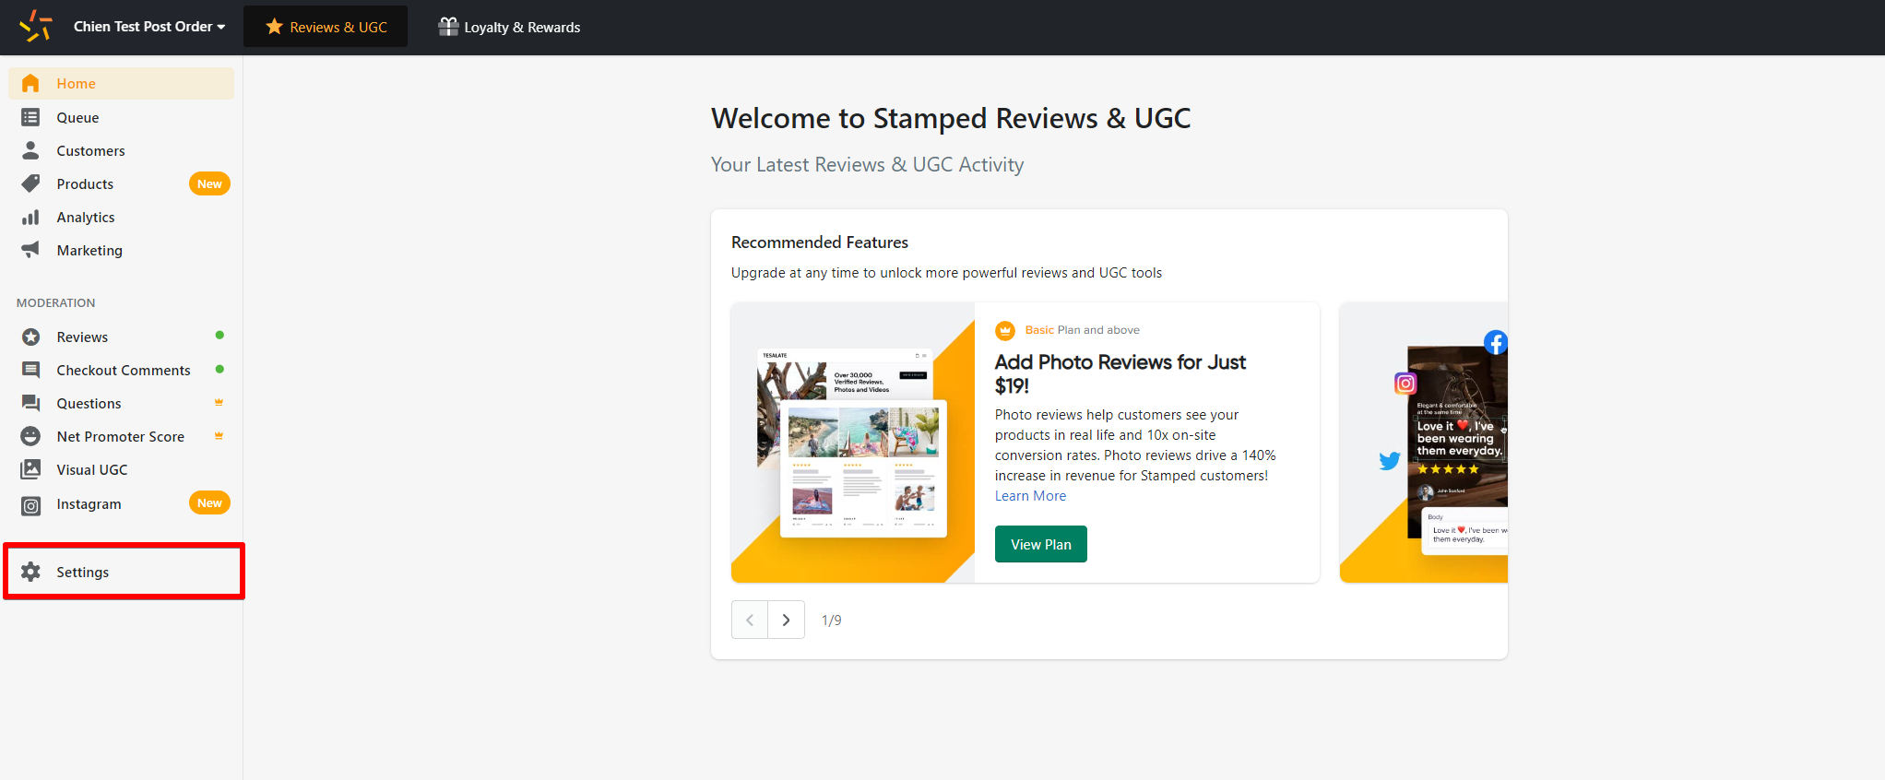The image size is (1885, 780).
Task: Click the Checkout Comments chat icon
Action: click(30, 370)
